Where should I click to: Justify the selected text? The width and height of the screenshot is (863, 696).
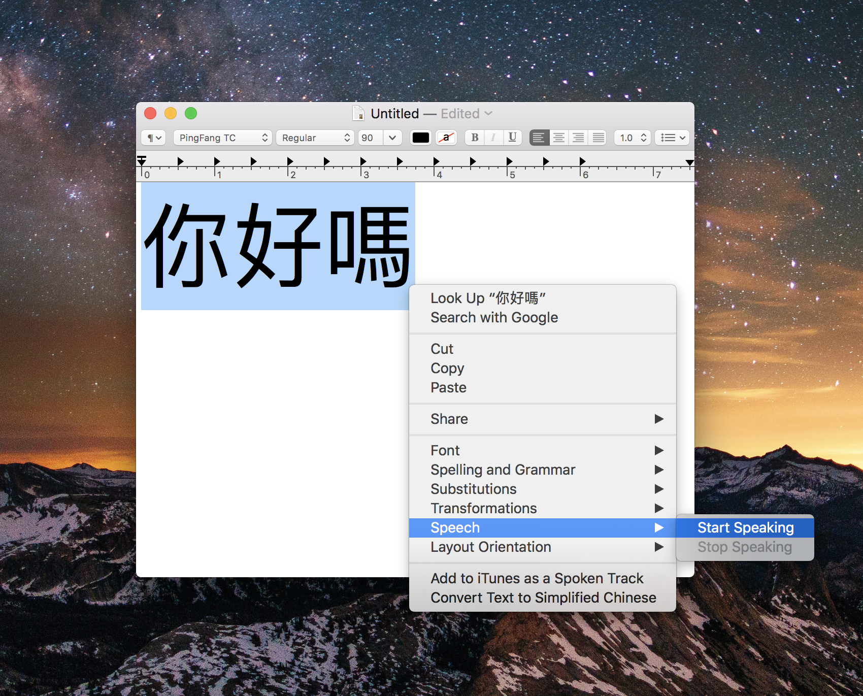coord(598,138)
